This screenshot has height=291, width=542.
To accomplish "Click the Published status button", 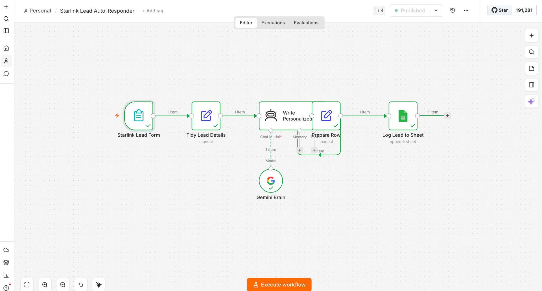I will point(410,10).
